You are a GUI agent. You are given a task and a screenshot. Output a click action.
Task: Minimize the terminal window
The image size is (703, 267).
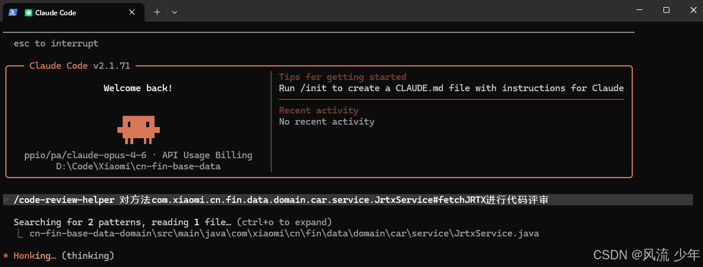[x=640, y=10]
